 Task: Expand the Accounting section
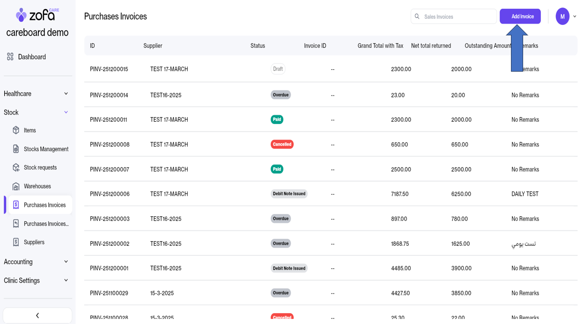(66, 262)
